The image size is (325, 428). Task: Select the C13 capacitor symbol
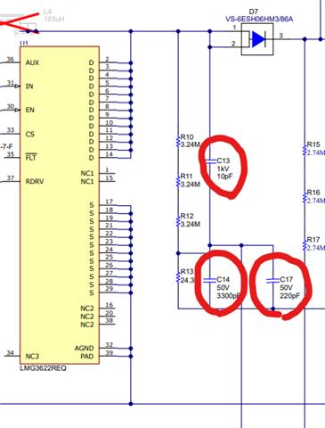click(x=211, y=161)
